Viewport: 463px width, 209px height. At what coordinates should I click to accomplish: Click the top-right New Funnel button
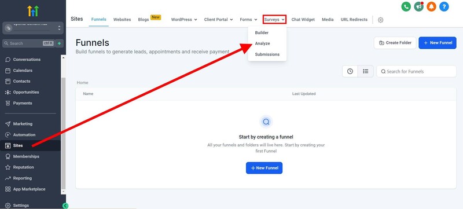point(438,43)
